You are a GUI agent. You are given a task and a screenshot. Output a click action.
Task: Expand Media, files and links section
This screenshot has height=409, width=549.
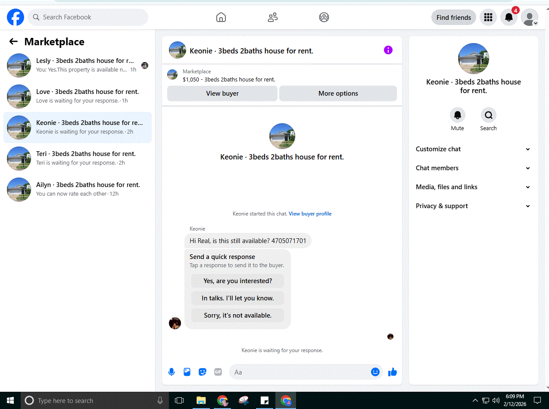click(x=473, y=187)
